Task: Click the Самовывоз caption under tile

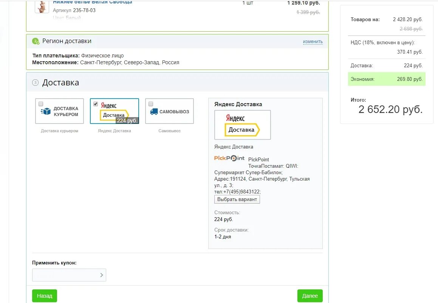Action: tap(169, 131)
